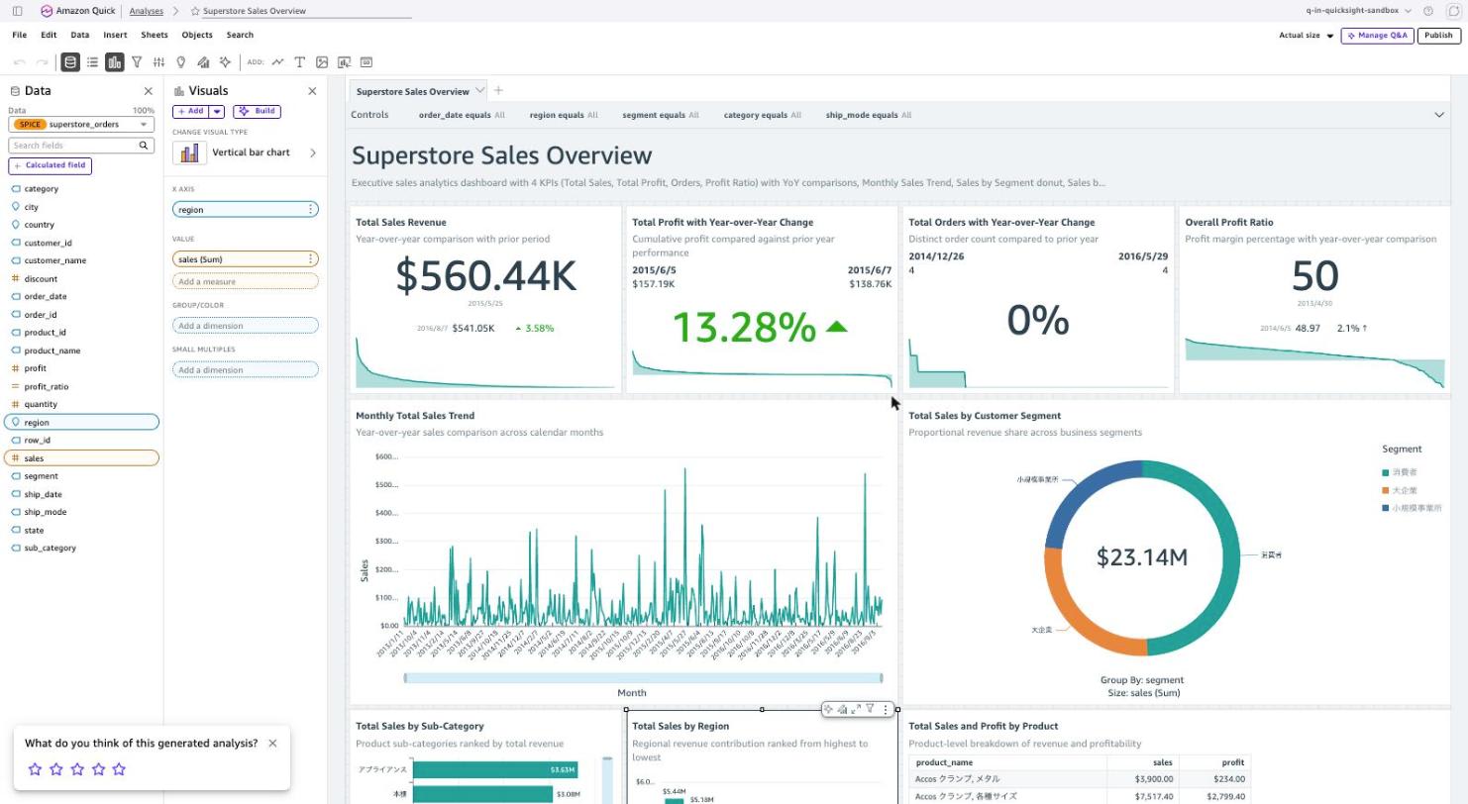Click the sparkle AI icon in toolbar

(225, 62)
